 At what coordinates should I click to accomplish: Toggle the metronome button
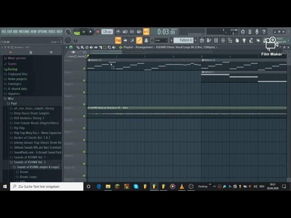[118, 32]
